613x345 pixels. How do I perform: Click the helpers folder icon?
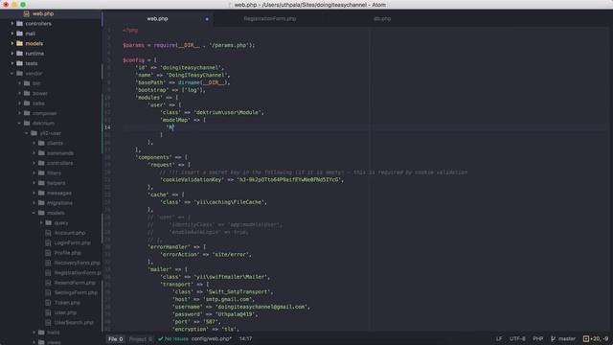41,183
